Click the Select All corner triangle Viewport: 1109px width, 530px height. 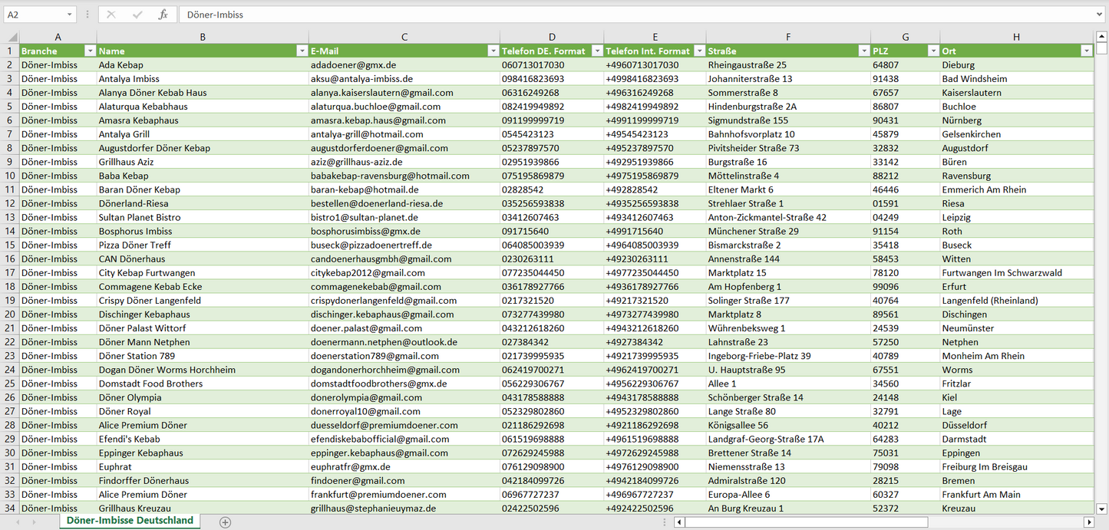(10, 37)
